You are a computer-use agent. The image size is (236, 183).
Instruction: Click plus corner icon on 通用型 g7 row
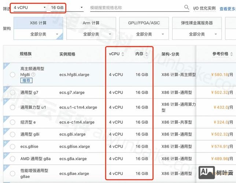tap(5, 88)
